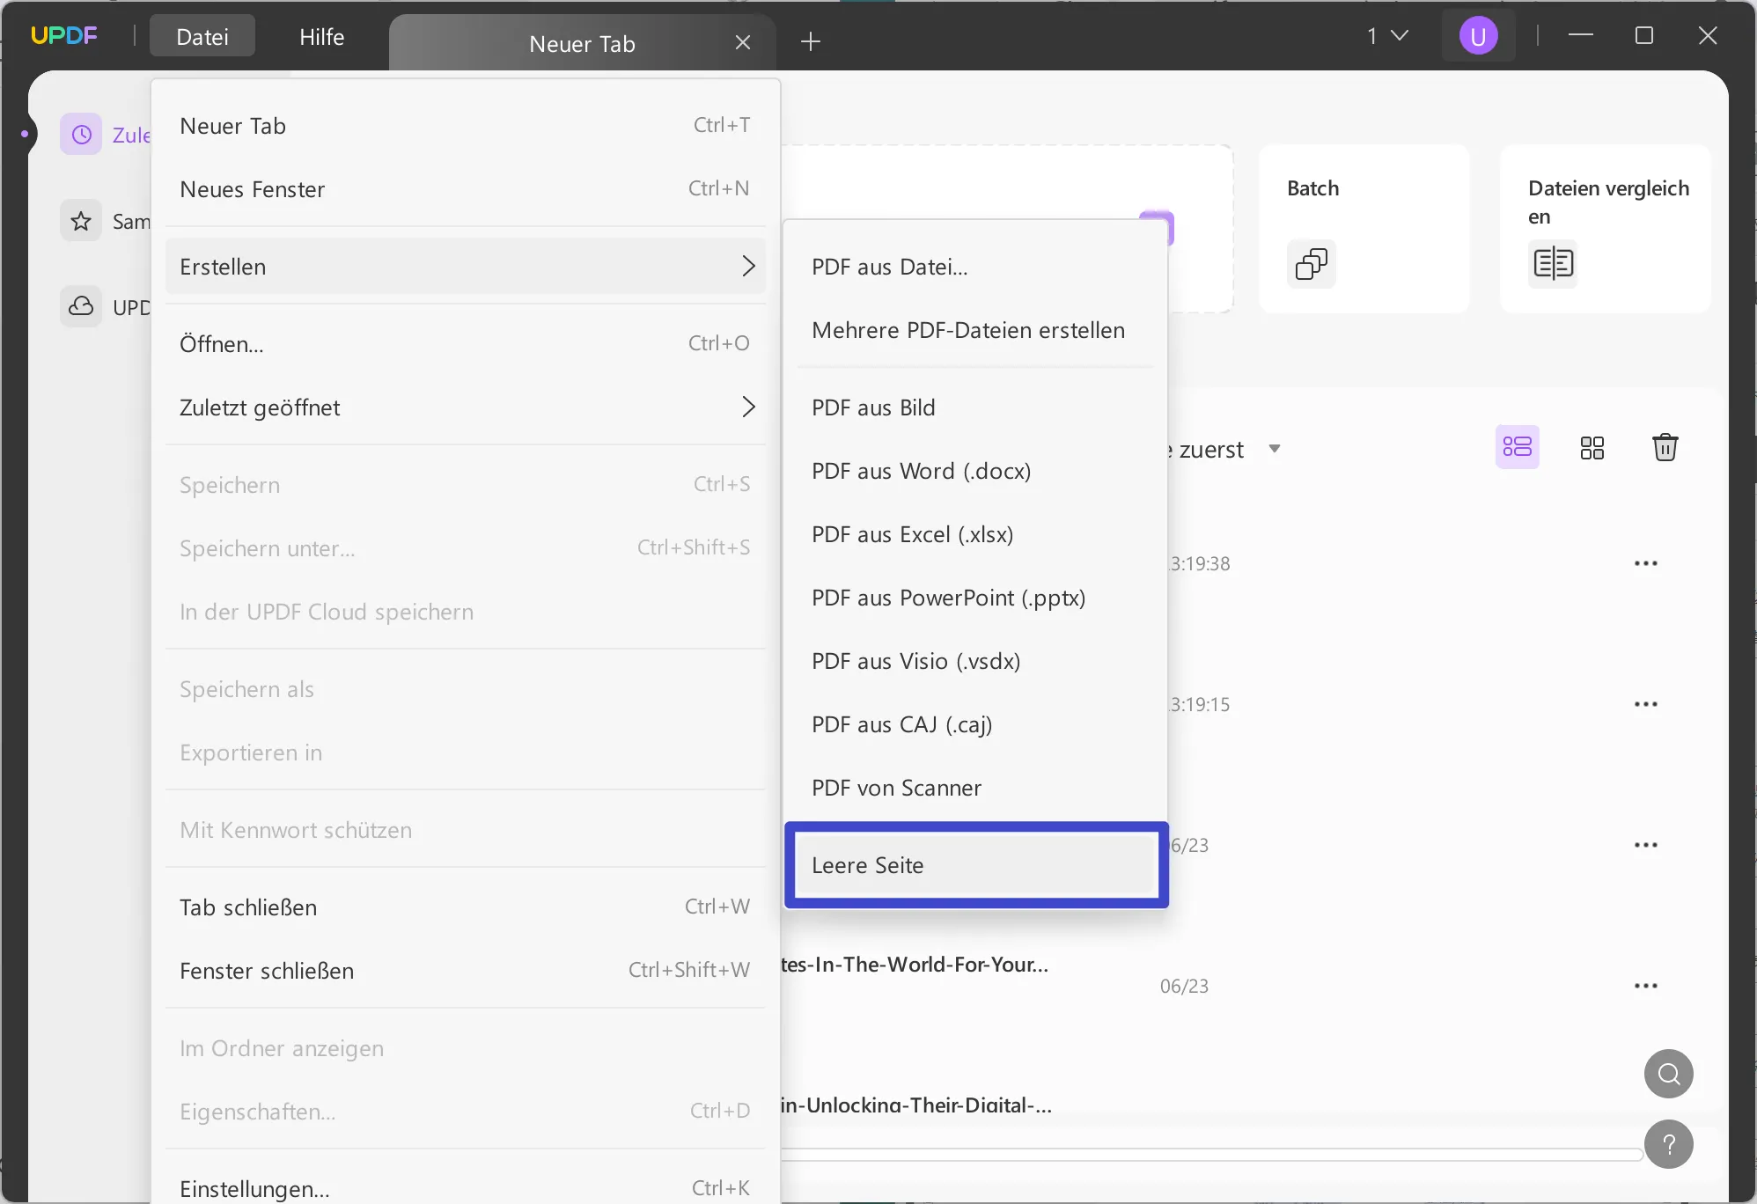Select the Dateien vergleichen icon
The image size is (1757, 1204).
1553,263
